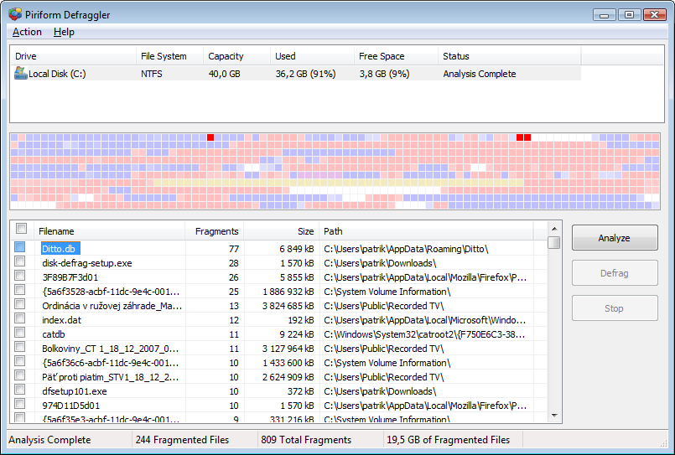Select the Ditto.db filename
This screenshot has width=675, height=455.
[60, 249]
